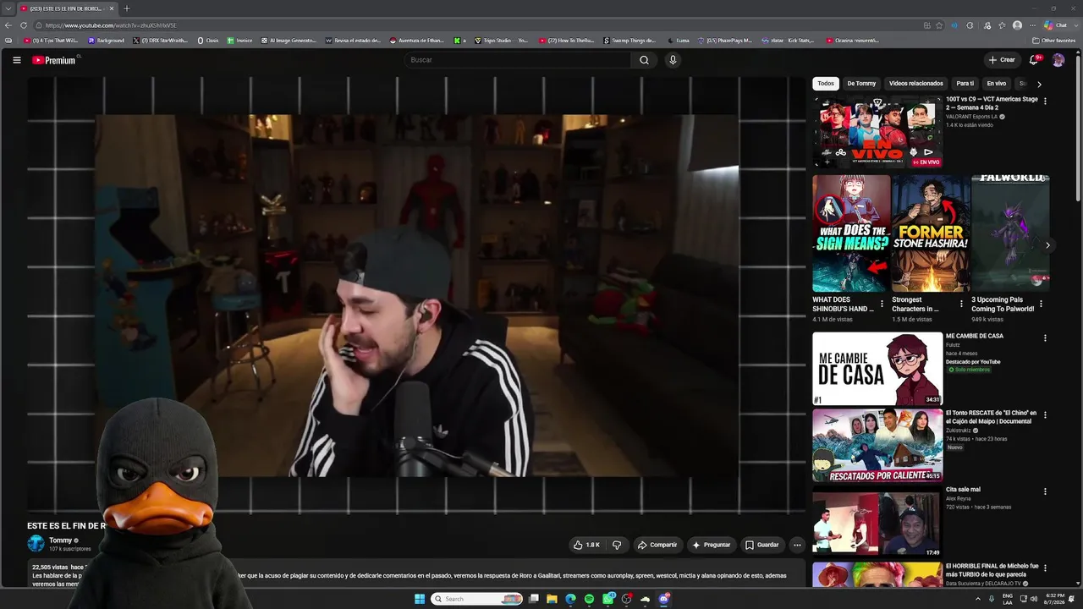1083x609 pixels.
Task: Open Tommy channel avatar
Action: click(x=36, y=544)
